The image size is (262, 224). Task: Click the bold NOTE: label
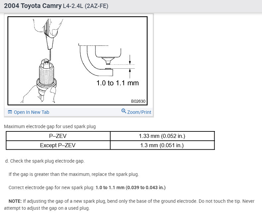pyautogui.click(x=15, y=201)
